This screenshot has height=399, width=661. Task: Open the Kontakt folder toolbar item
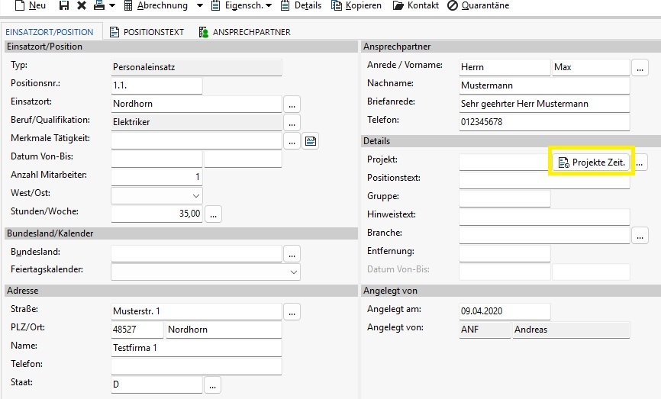416,5
